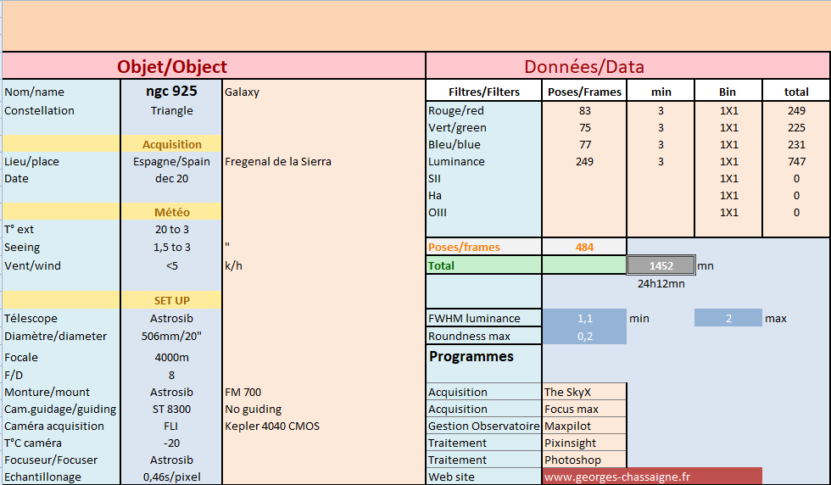Click The SkyX acquisition program cell
Screen dimensions: 831x485
[x=584, y=393]
